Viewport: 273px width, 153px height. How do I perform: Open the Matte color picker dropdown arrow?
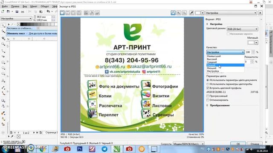pyautogui.click(x=256, y=42)
